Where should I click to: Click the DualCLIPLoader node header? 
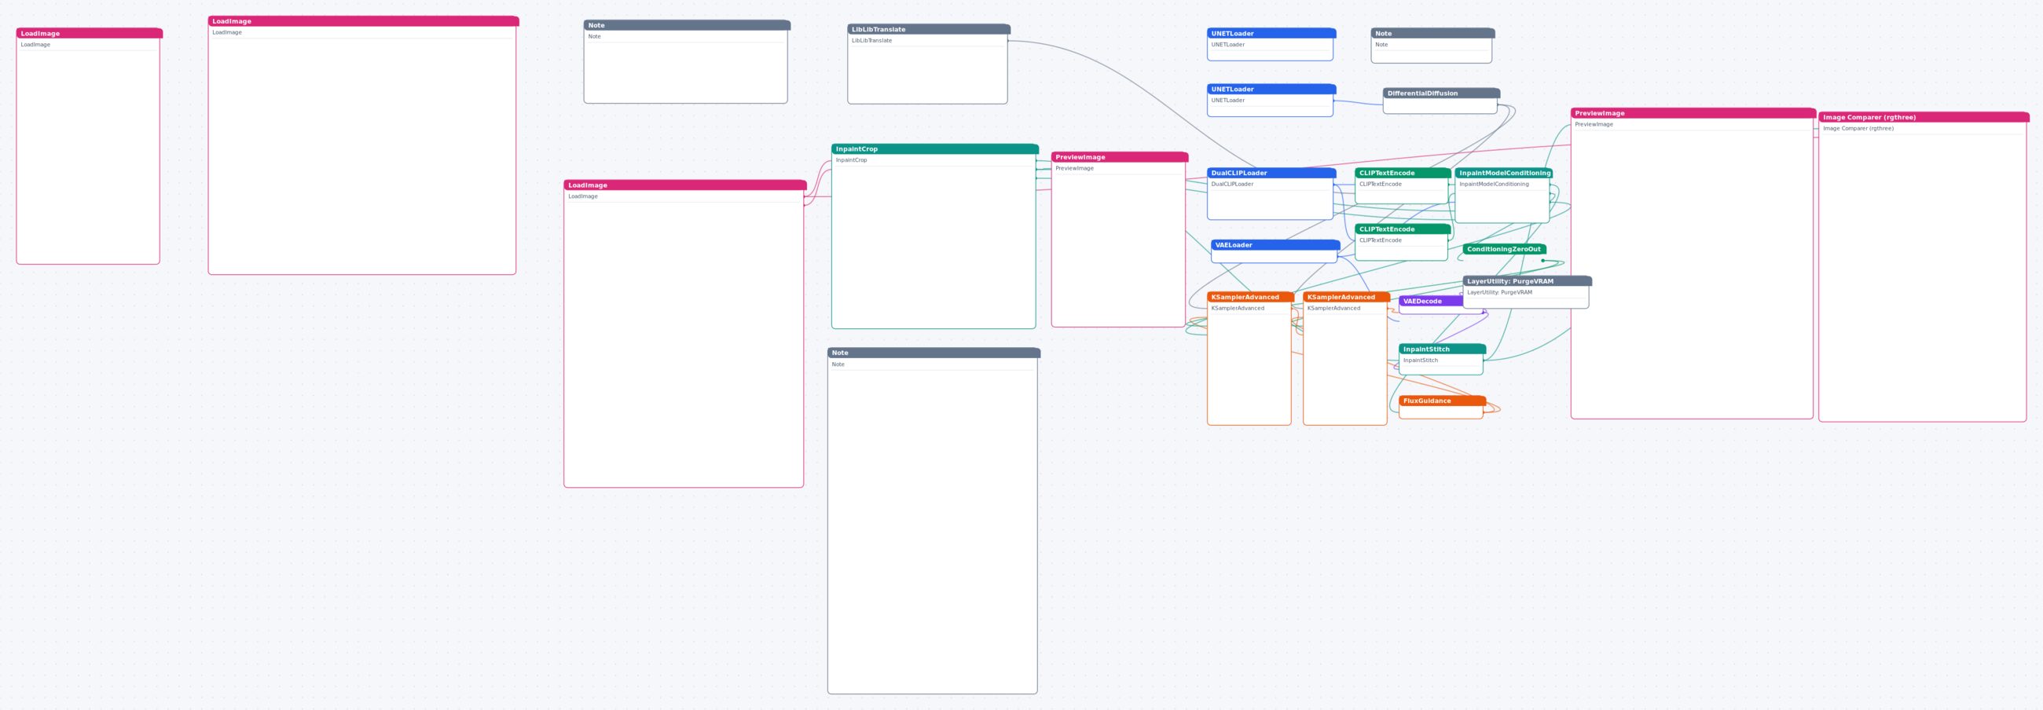(1271, 173)
